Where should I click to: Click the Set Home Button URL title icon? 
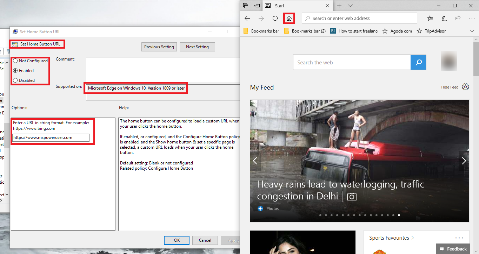(x=15, y=31)
